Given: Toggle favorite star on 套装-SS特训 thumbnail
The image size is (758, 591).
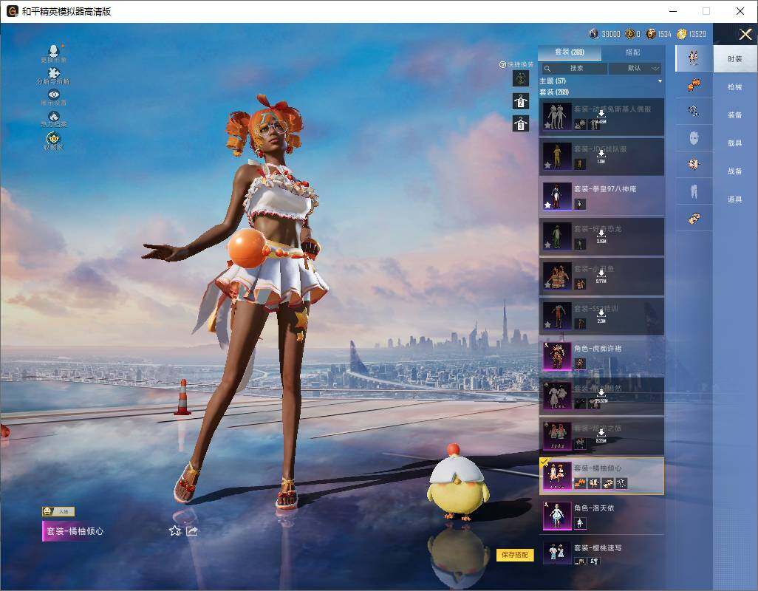Looking at the screenshot, I should click(x=547, y=324).
